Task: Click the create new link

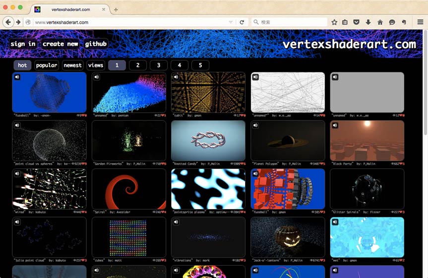Action: click(x=61, y=44)
